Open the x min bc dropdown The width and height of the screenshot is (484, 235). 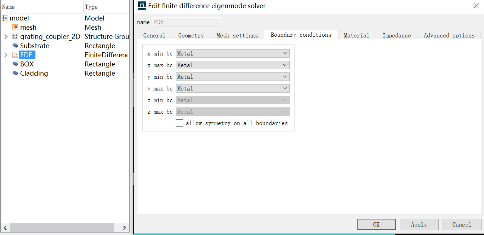(233, 53)
